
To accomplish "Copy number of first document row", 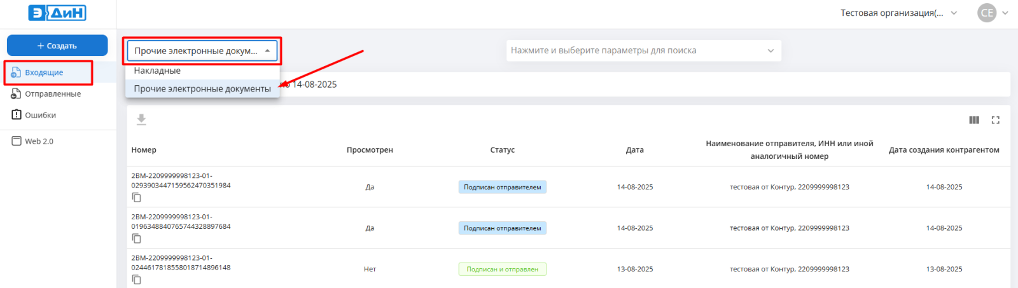I will 136,198.
